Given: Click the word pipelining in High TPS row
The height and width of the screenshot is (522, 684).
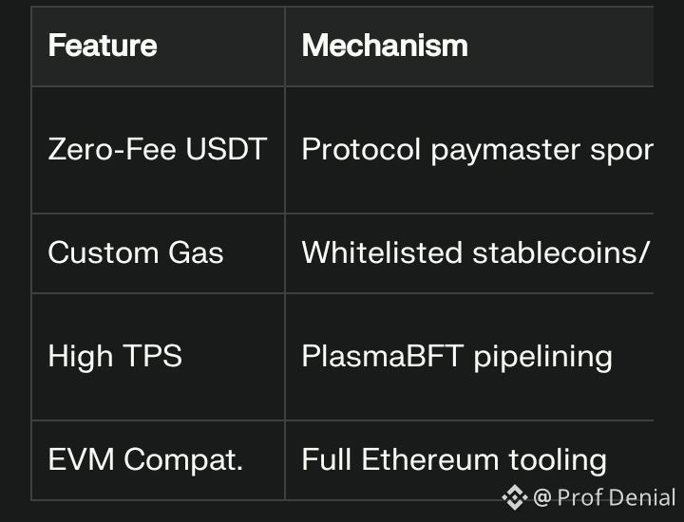Looking at the screenshot, I should coord(543,358).
